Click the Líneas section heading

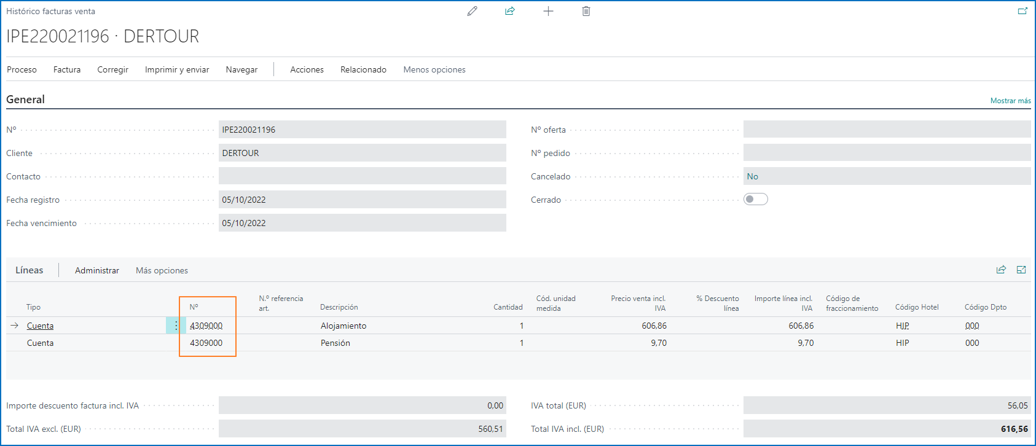(x=29, y=270)
